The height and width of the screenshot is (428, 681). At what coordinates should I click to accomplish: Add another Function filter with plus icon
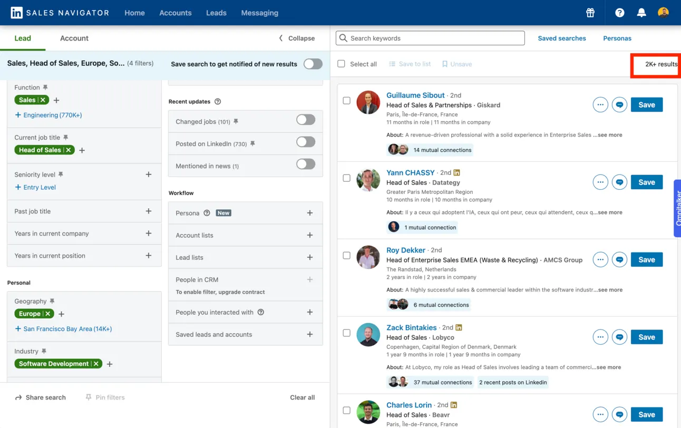coord(56,100)
